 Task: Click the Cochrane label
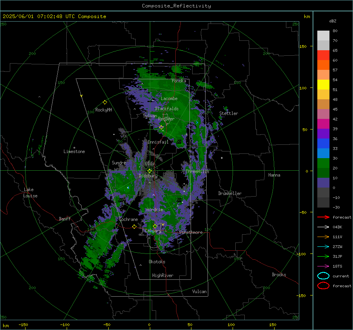pyautogui.click(x=128, y=219)
